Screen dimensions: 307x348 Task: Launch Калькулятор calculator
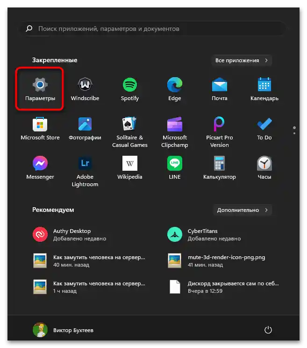click(x=220, y=168)
